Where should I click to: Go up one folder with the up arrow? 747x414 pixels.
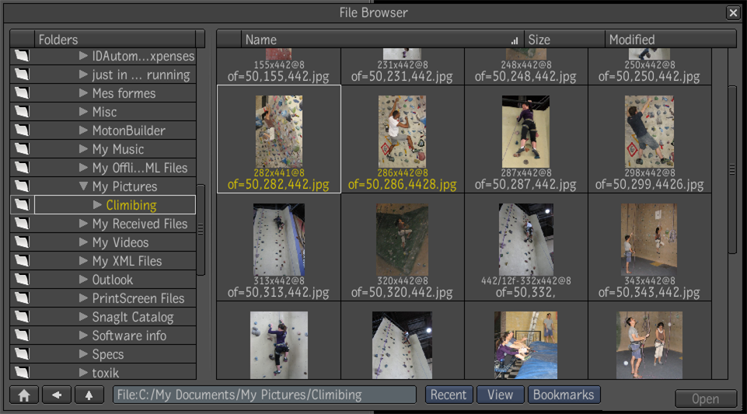[x=89, y=395]
